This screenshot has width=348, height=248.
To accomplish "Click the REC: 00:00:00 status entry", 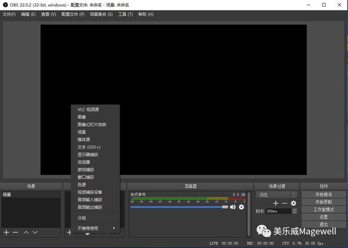I will coord(260,243).
